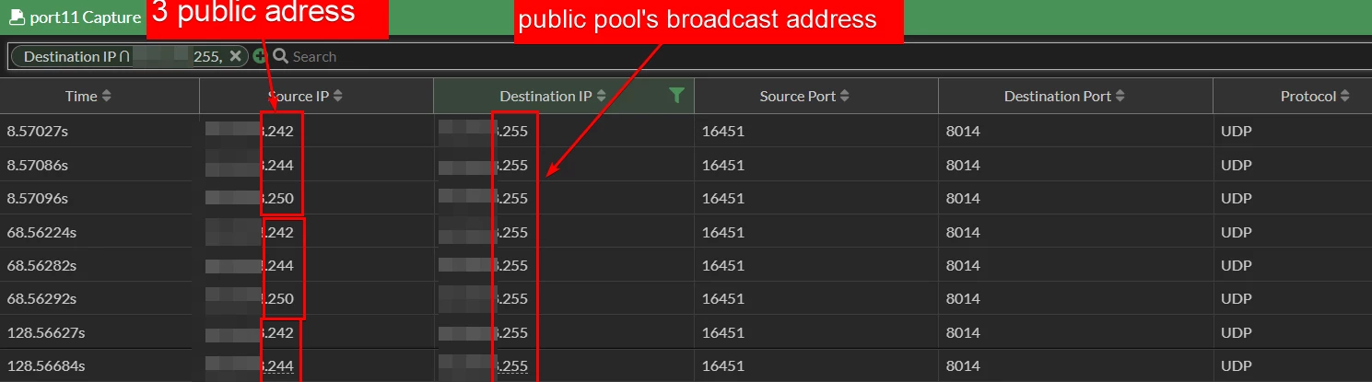Screen dimensions: 1372x382
Task: Select packet row at 8.57086s
Action: pyautogui.click(x=686, y=165)
